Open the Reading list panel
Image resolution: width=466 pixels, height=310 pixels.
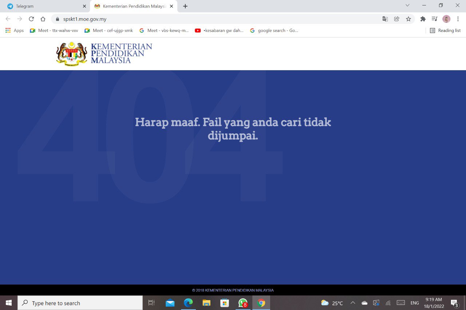(445, 31)
